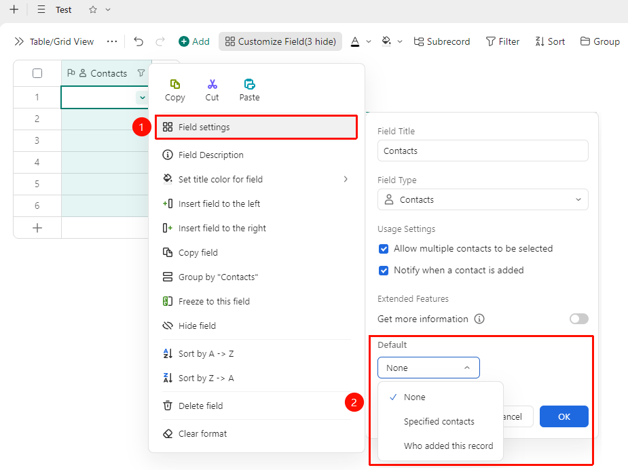This screenshot has height=470, width=628.
Task: Open the more options ellipsis menu
Action: [112, 41]
